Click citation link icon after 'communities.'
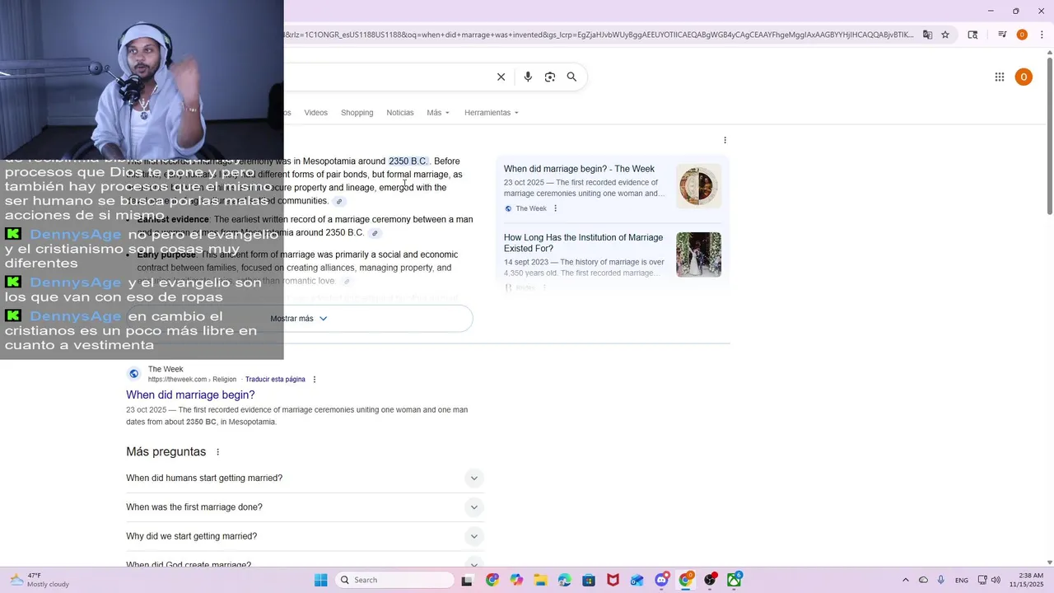 (x=339, y=202)
